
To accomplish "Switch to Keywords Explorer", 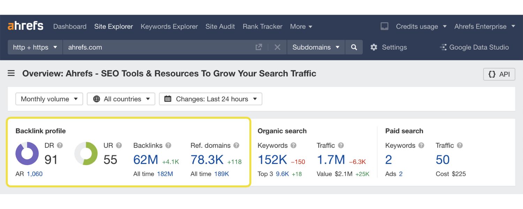I will pos(169,26).
